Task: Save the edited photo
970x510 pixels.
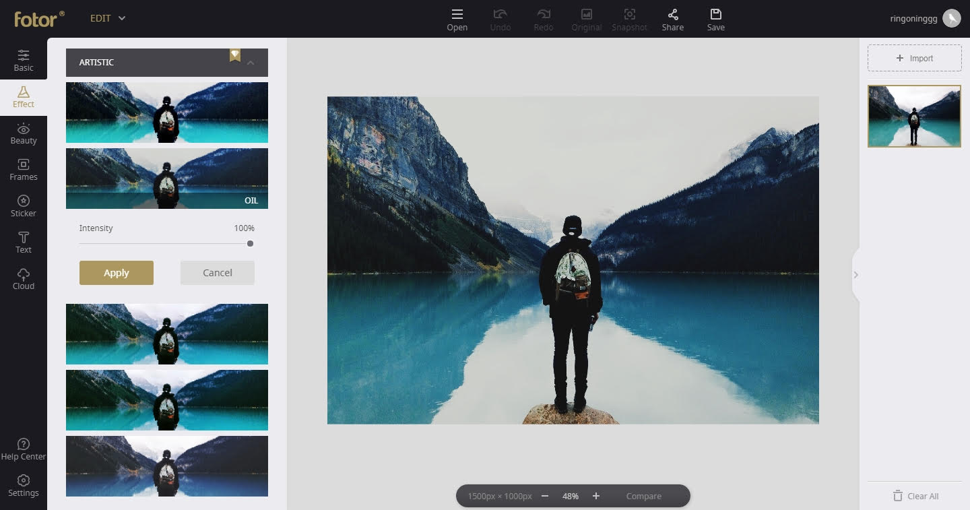Action: tap(716, 20)
